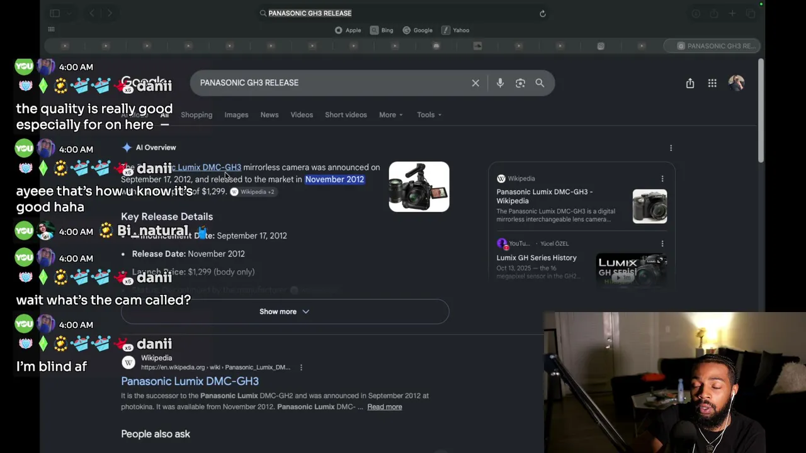Open the Tools dropdown
Image resolution: width=806 pixels, height=453 pixels.
click(429, 115)
